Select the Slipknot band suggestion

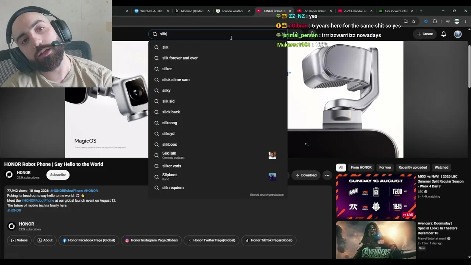pyautogui.click(x=218, y=177)
